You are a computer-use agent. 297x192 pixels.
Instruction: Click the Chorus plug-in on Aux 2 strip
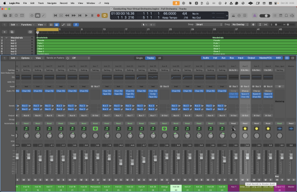(245, 91)
